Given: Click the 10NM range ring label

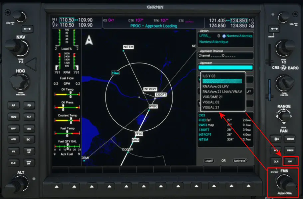Looking at the screenshot, I should (x=115, y=73).
